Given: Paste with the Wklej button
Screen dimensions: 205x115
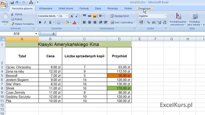Looking at the screenshot, I should 5,19.
